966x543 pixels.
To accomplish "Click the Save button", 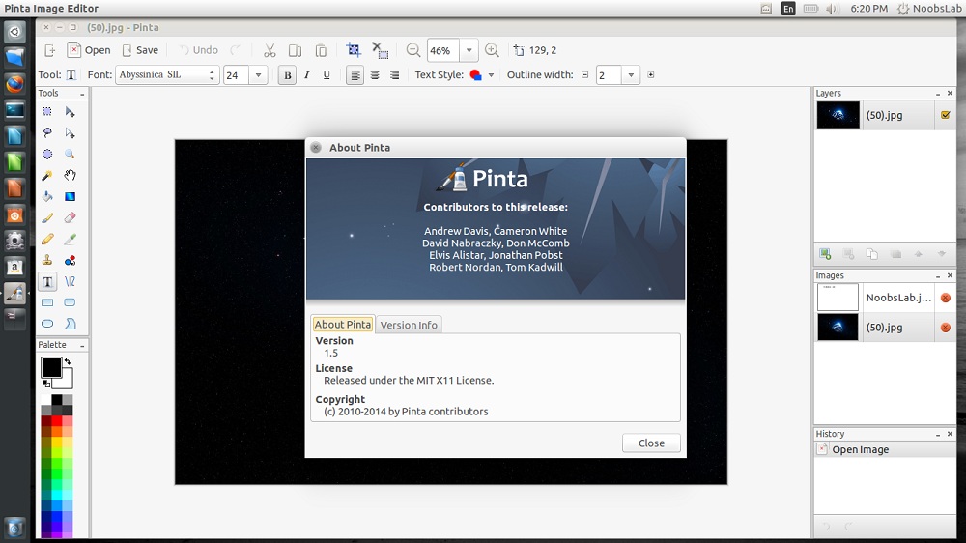I will pos(140,50).
